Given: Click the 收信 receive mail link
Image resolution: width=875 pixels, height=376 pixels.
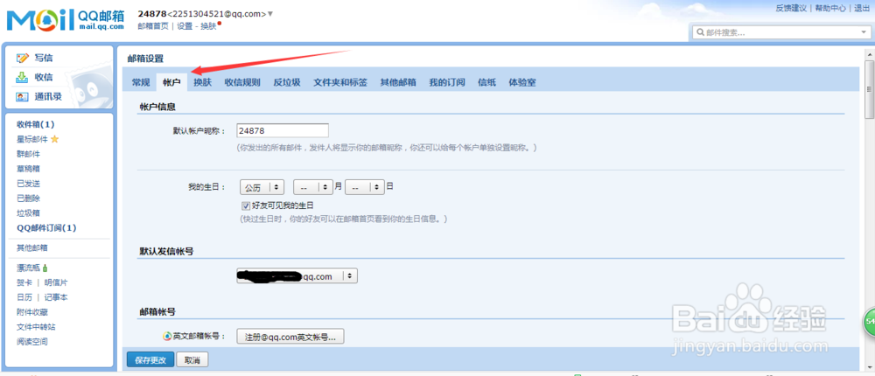Looking at the screenshot, I should pyautogui.click(x=44, y=77).
